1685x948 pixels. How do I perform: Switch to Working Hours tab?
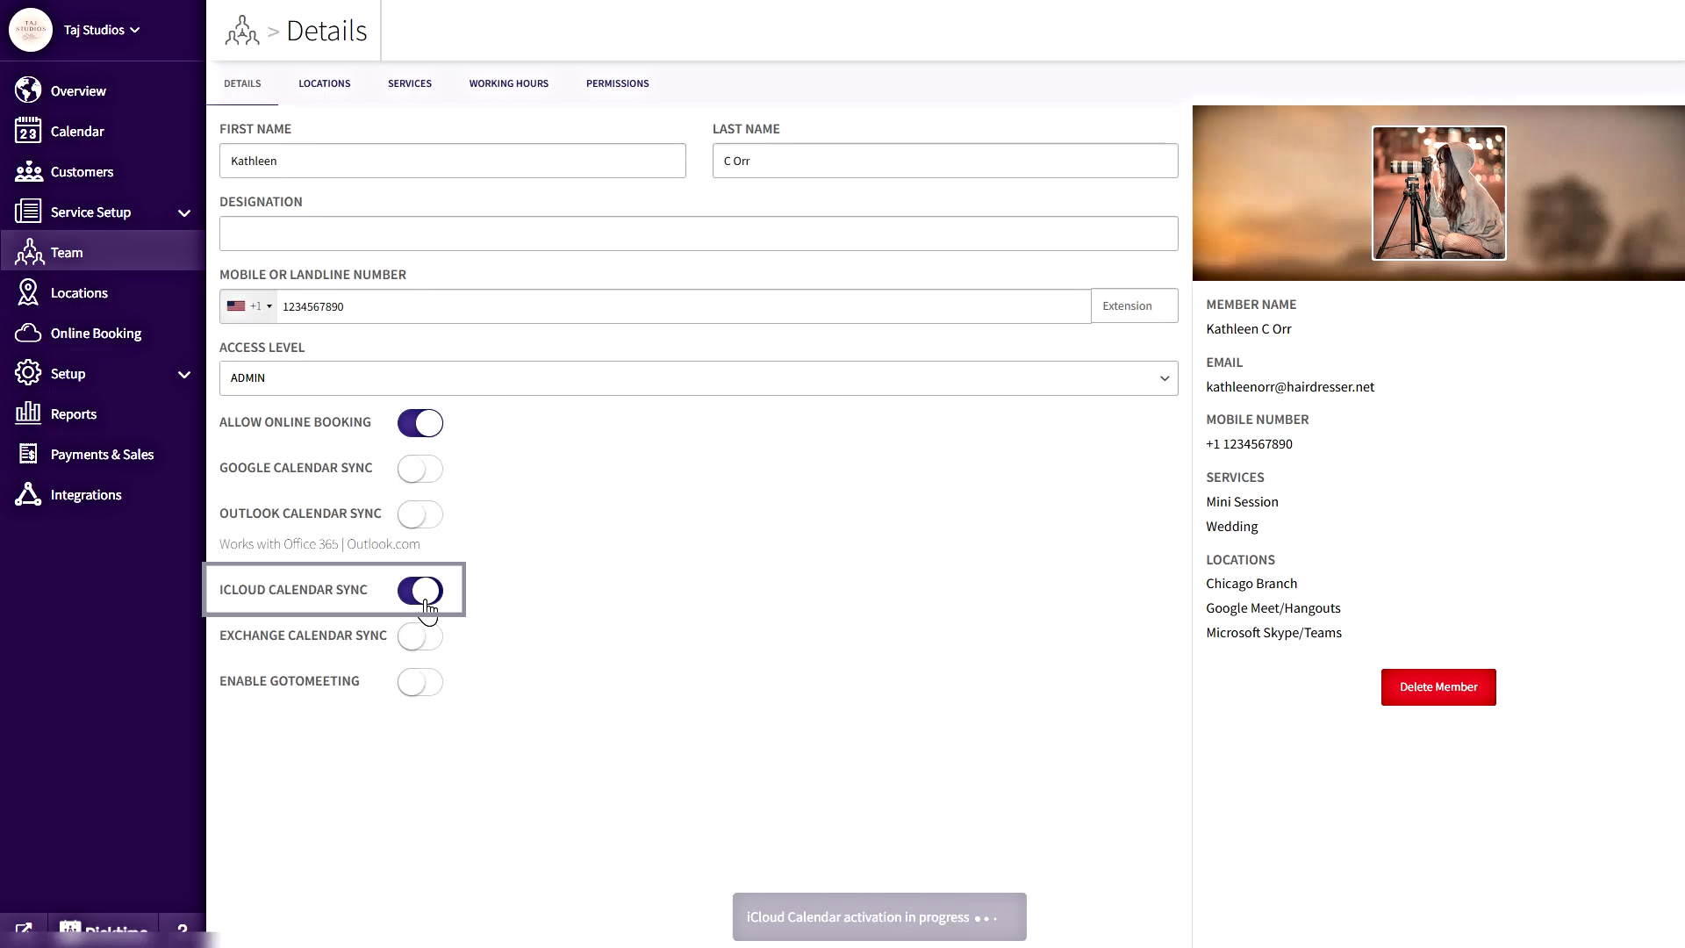[x=508, y=83]
